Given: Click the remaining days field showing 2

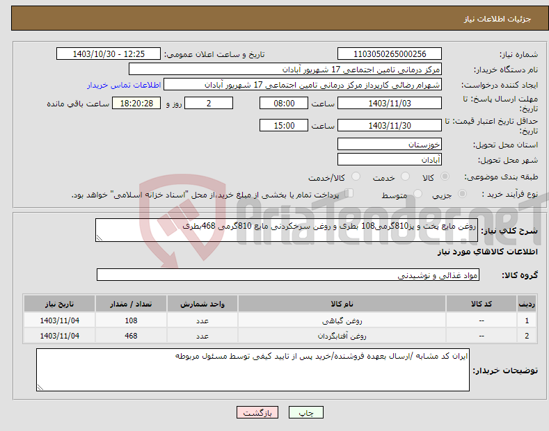Looking at the screenshot, I should point(209,103).
